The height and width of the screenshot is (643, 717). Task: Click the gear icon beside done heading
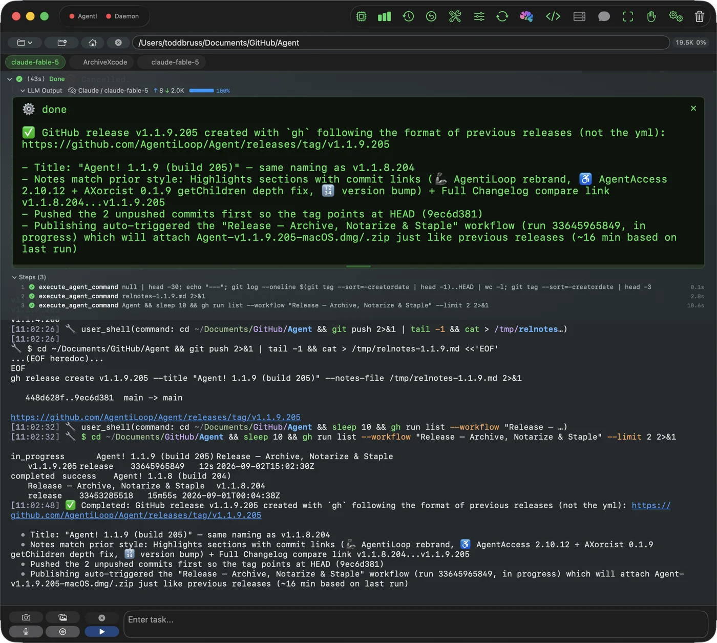29,109
